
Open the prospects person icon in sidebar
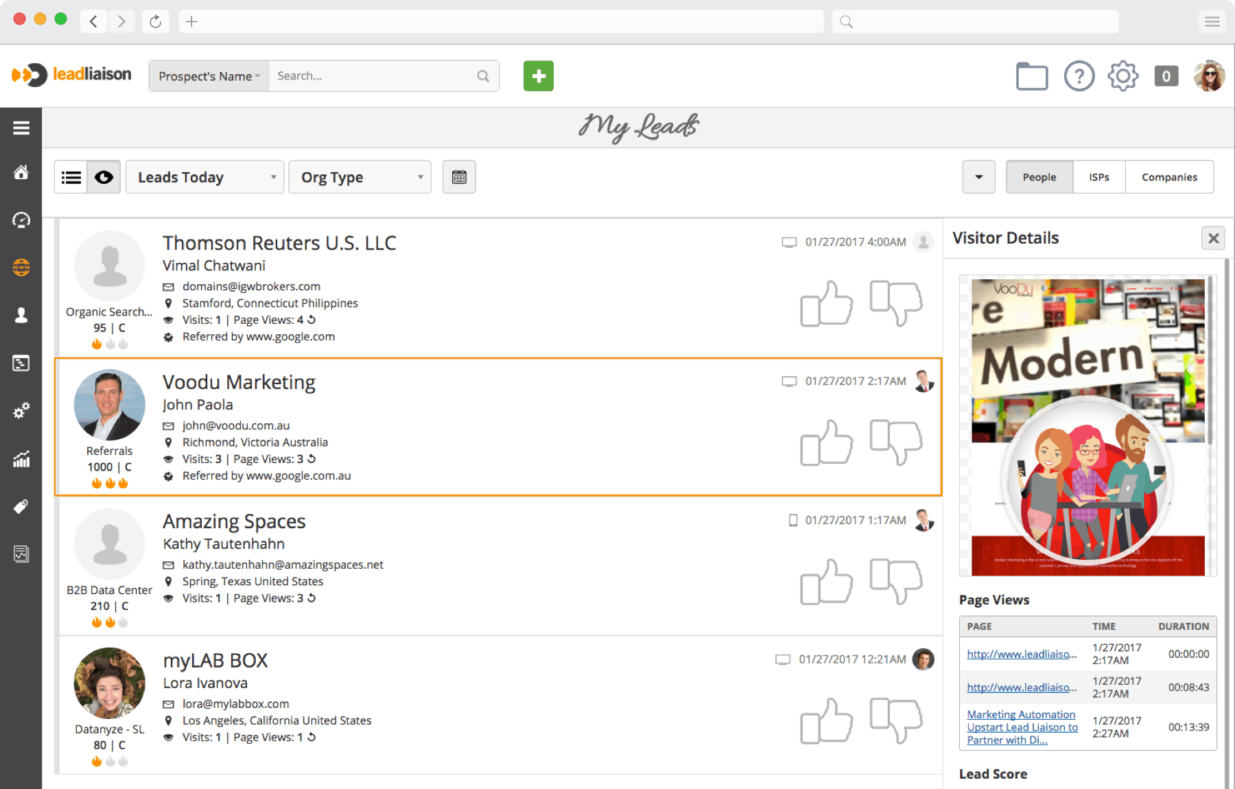pyautogui.click(x=21, y=315)
